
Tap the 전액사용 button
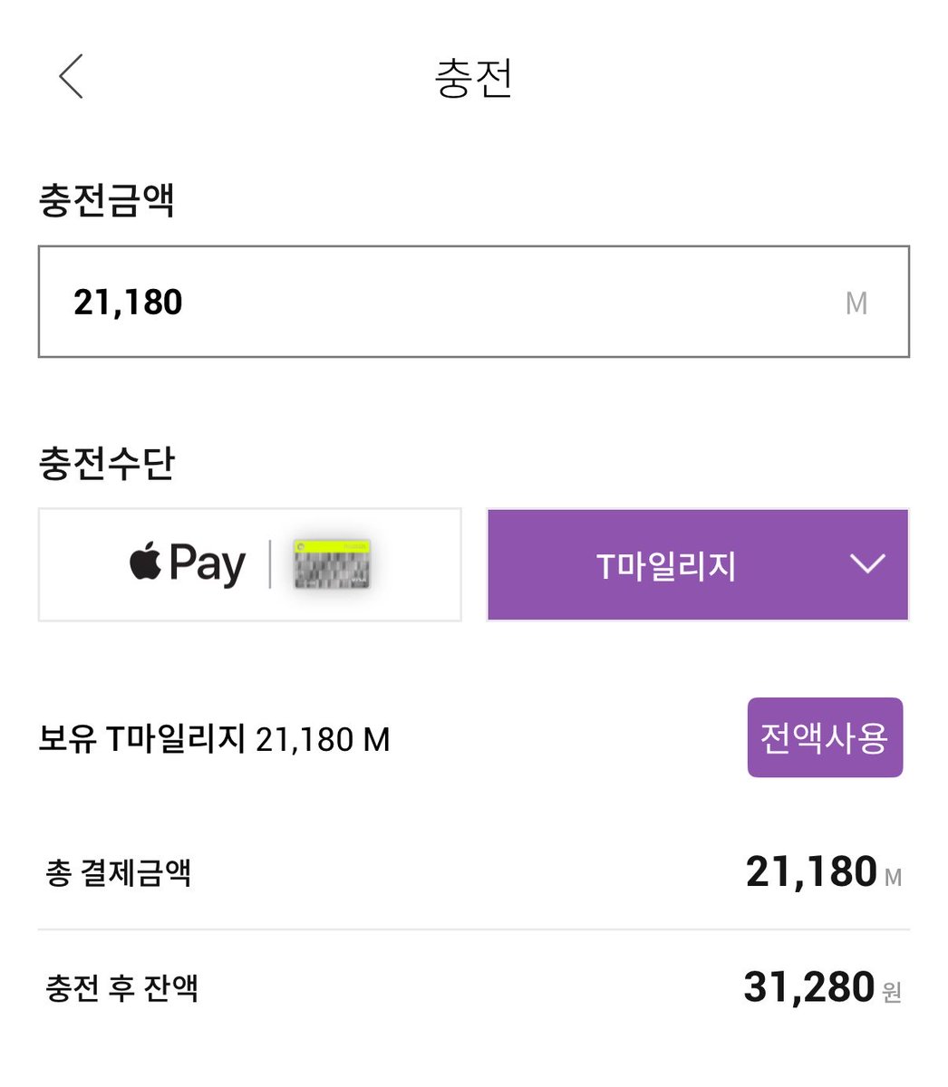point(825,737)
